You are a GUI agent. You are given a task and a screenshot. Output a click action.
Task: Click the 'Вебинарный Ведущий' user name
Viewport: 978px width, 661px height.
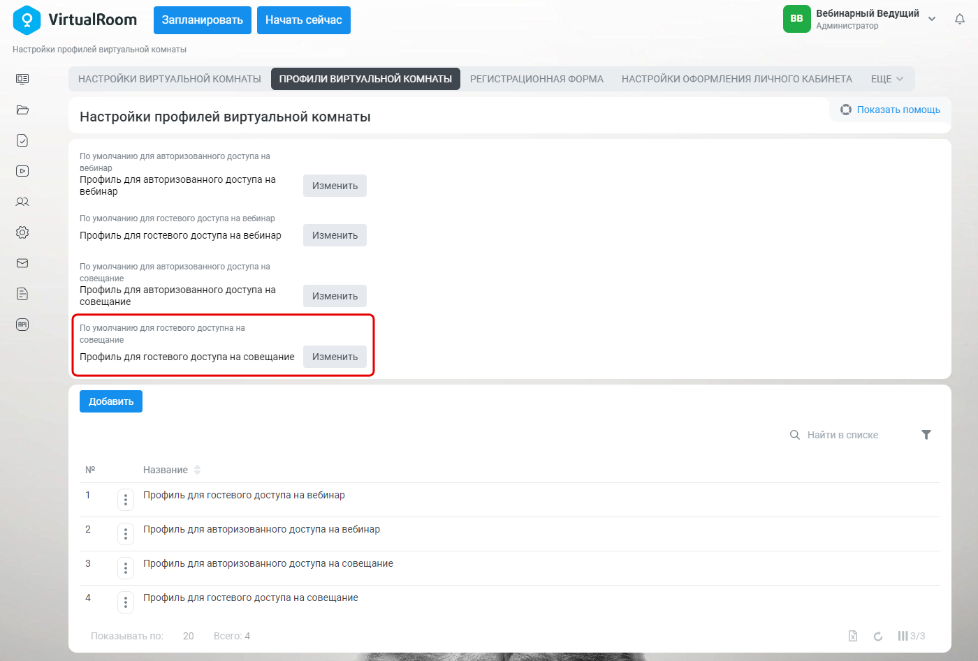868,13
